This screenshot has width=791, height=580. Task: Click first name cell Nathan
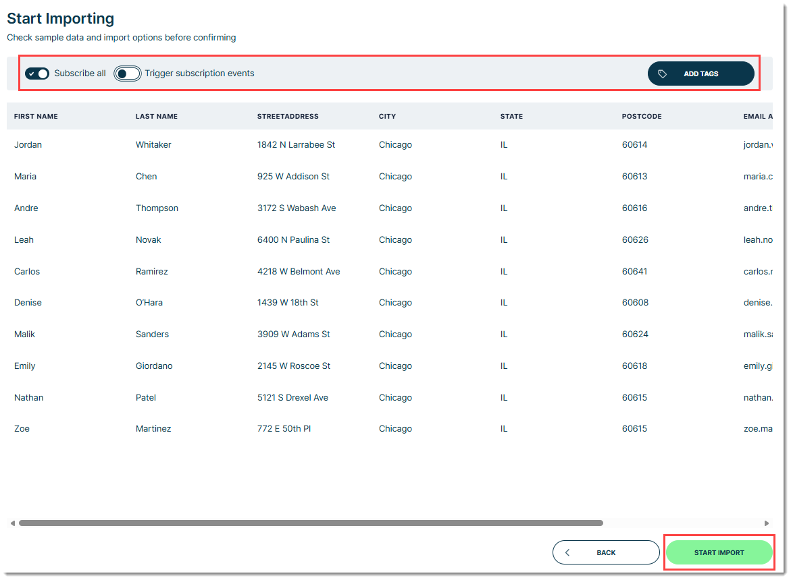(x=29, y=398)
